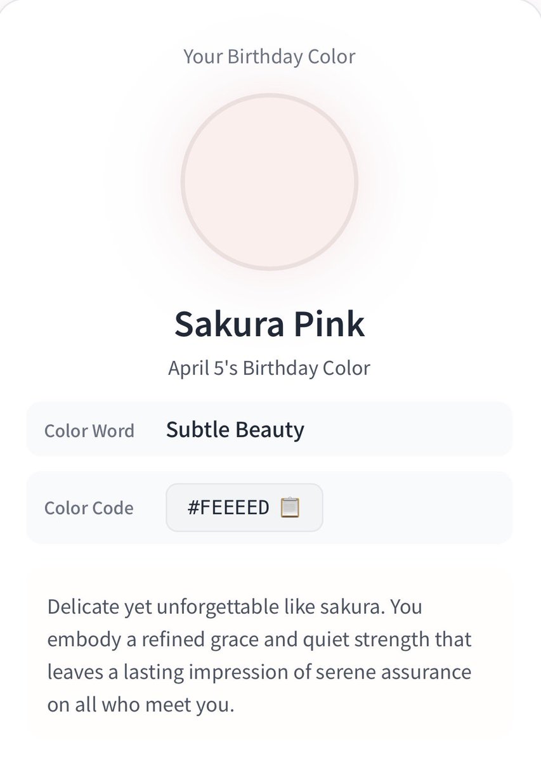This screenshot has width=541, height=761.
Task: Click the clipboard copy icon
Action: tap(290, 507)
